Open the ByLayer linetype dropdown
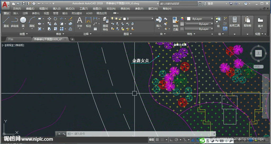Image resolution: width=271 pixels, height=144 pixels. (199, 29)
